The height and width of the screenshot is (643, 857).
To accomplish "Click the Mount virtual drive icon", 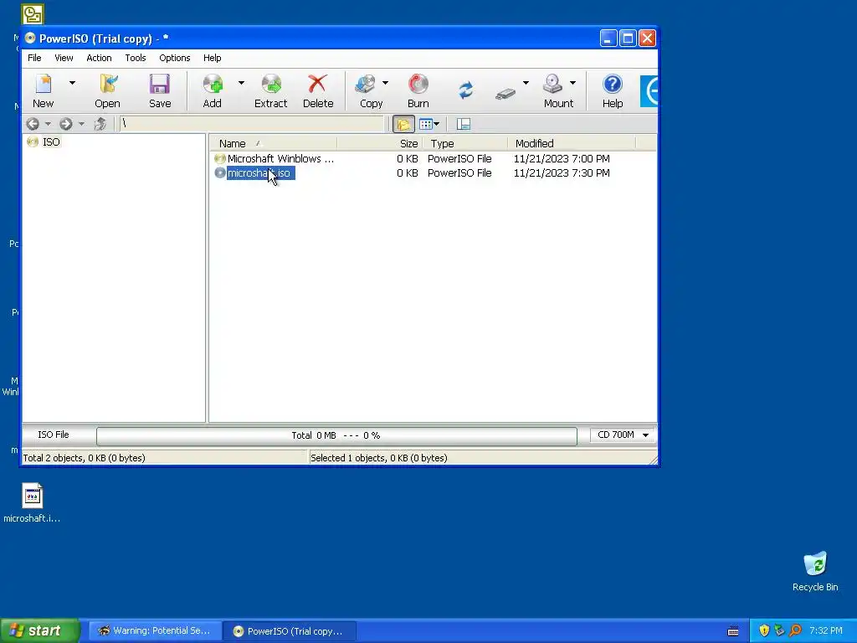I will coord(552,85).
